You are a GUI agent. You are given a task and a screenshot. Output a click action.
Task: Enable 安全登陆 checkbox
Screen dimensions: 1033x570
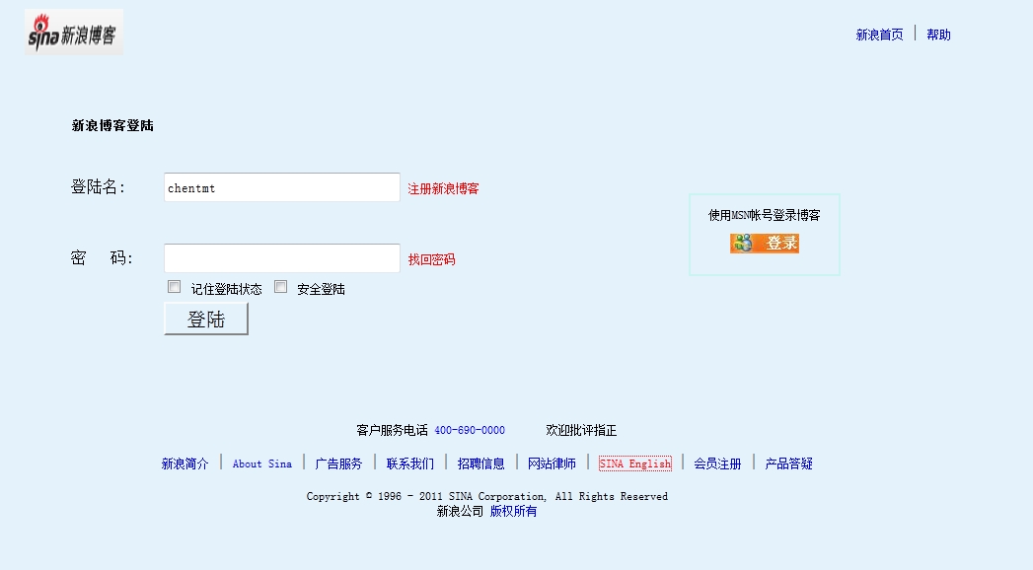[280, 287]
